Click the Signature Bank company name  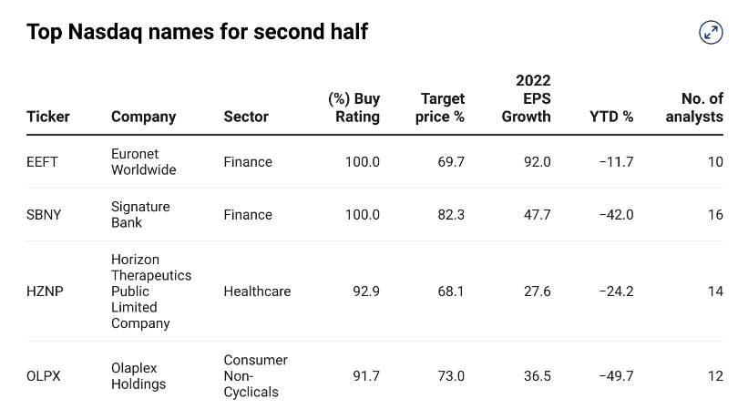140,215
